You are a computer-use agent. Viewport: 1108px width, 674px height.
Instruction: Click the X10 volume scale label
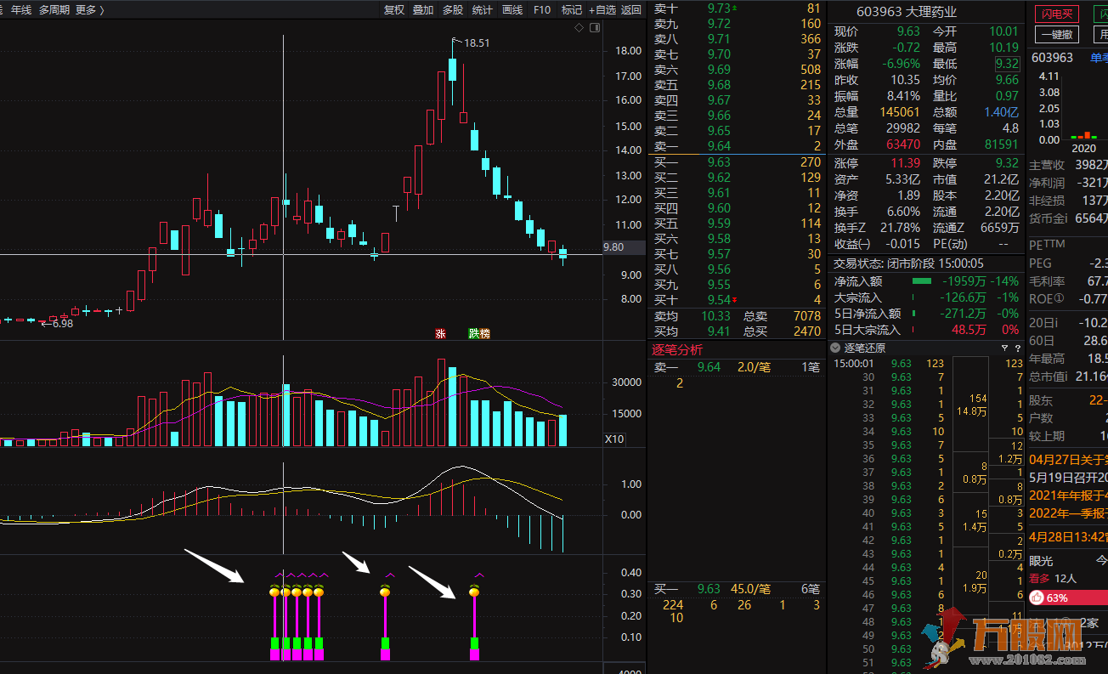(x=613, y=439)
